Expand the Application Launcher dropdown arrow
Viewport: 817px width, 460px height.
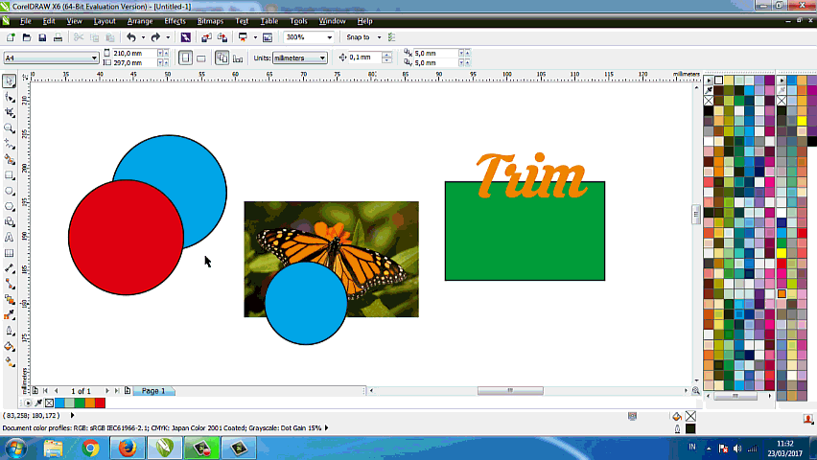255,37
